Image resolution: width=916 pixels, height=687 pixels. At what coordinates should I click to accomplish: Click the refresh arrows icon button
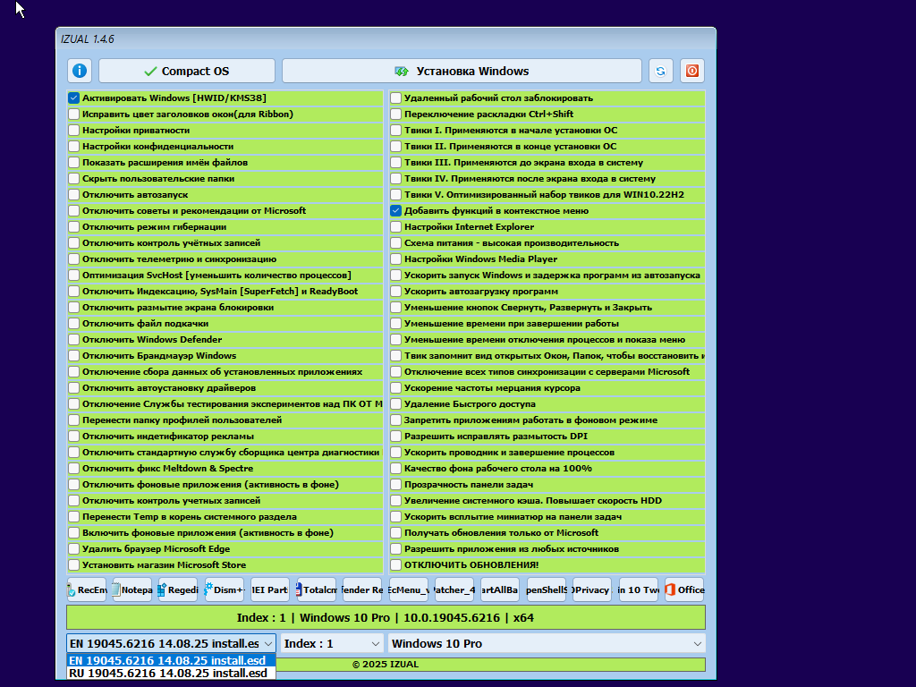661,71
